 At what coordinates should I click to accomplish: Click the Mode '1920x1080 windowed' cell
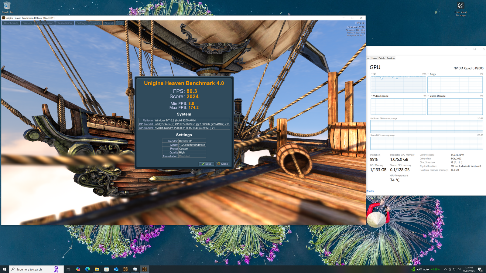(x=192, y=145)
